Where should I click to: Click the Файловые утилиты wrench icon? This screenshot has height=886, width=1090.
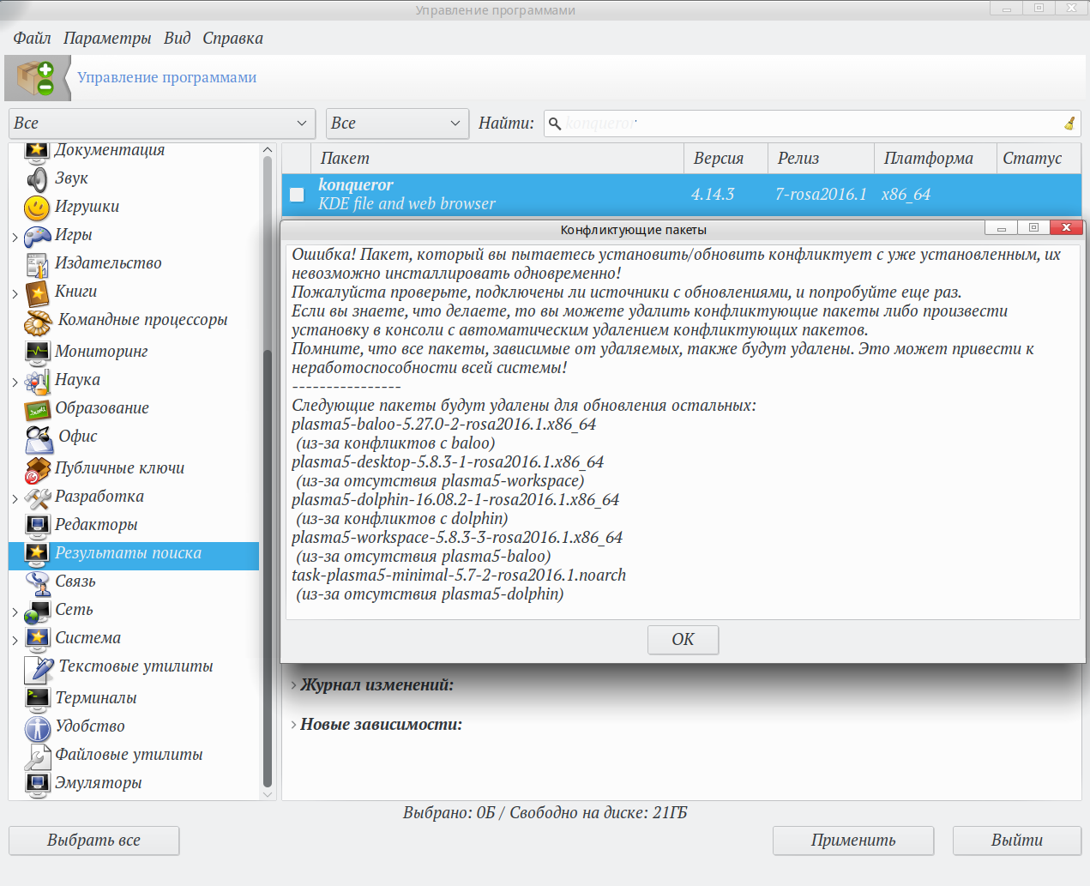click(x=37, y=756)
